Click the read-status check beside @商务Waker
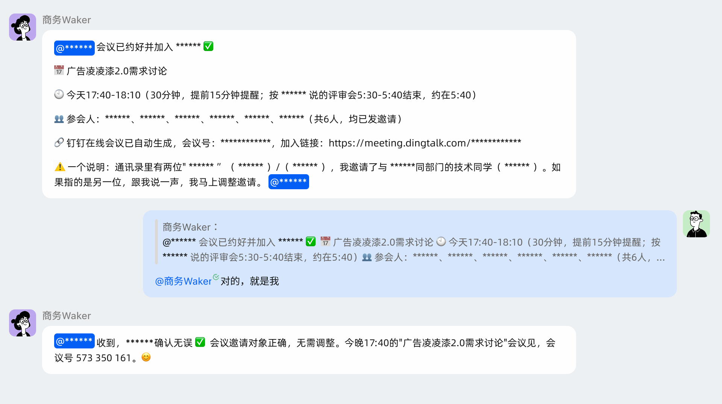 [x=216, y=277]
